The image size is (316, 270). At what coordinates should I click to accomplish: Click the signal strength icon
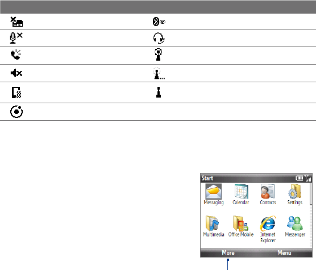pos(307,178)
